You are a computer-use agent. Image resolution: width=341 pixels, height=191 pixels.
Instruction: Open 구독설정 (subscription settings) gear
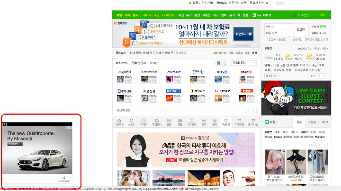pyautogui.click(x=124, y=110)
